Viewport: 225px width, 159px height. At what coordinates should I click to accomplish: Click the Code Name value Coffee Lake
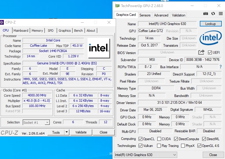[x=38, y=46]
